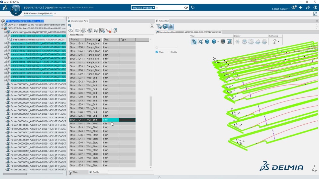The width and height of the screenshot is (319, 179).
Task: Open the Collab Space dropdown
Action: [280, 9]
